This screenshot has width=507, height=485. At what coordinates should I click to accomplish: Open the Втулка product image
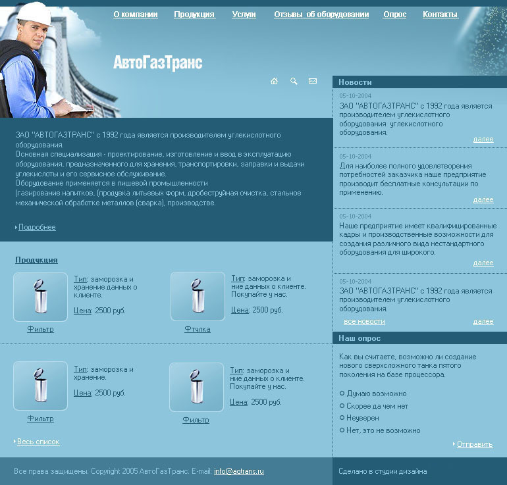point(198,296)
